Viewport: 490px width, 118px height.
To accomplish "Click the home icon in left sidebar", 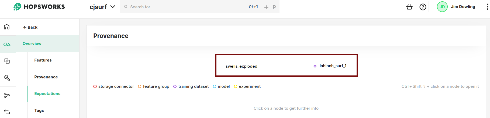I will click(7, 27).
